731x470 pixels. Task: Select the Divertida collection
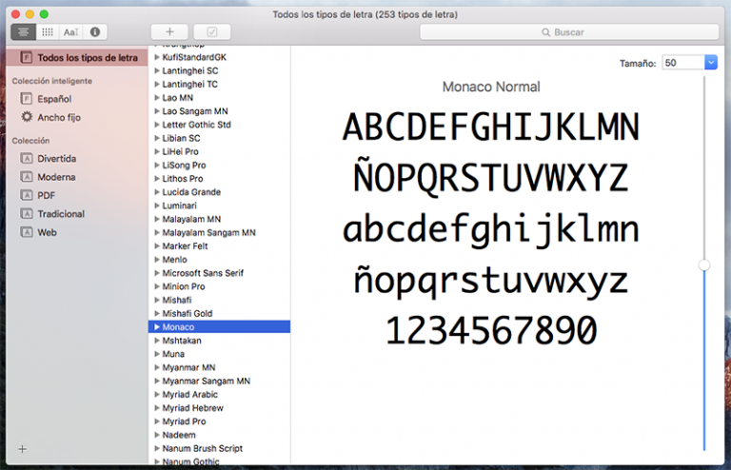[56, 159]
